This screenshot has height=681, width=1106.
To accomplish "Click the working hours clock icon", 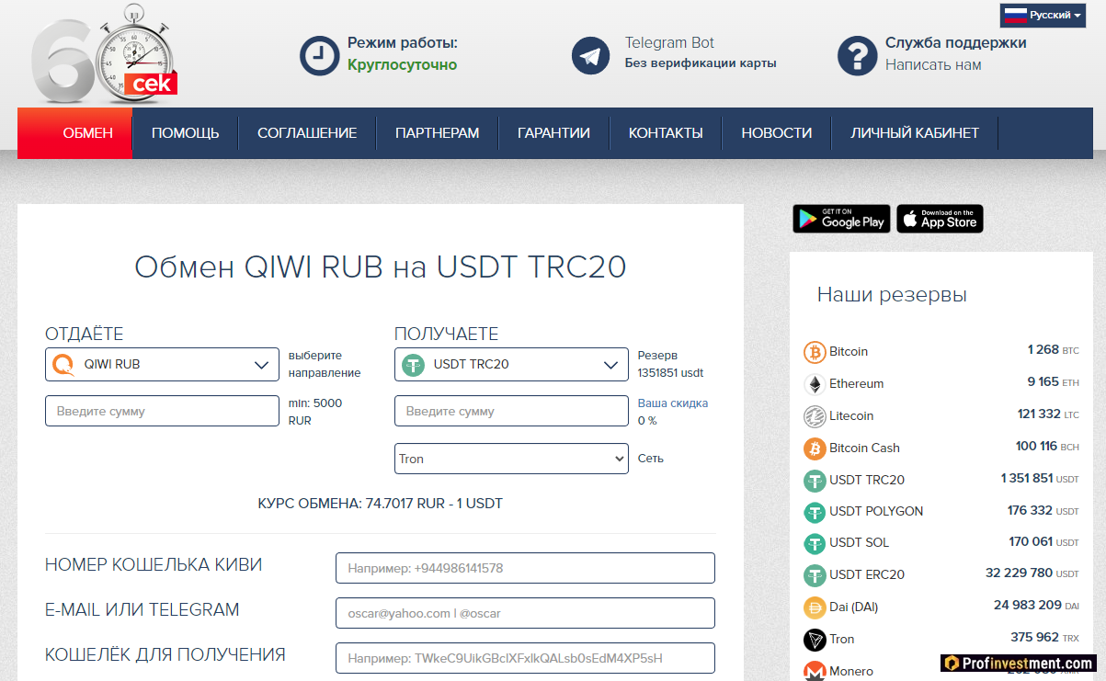I will (x=319, y=56).
